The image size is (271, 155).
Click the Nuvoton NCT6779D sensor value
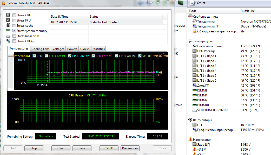coord(256,21)
